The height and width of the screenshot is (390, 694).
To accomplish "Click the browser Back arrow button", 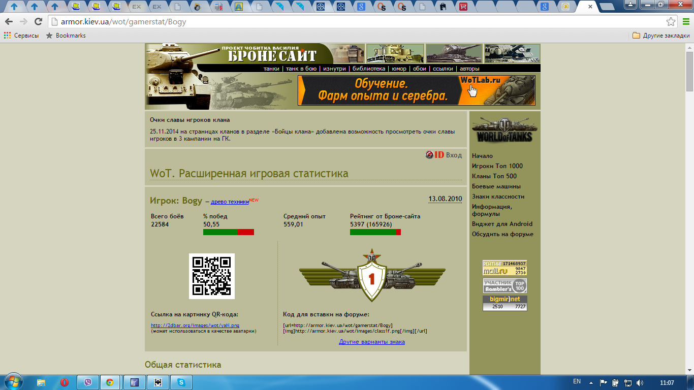I will [9, 22].
